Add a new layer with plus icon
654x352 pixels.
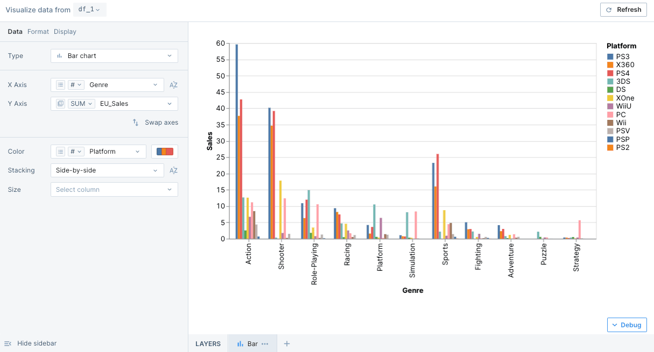(x=287, y=344)
